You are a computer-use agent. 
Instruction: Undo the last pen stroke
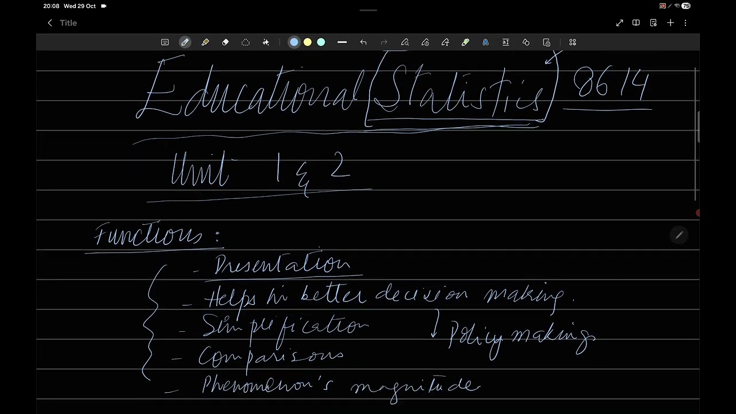pos(363,42)
